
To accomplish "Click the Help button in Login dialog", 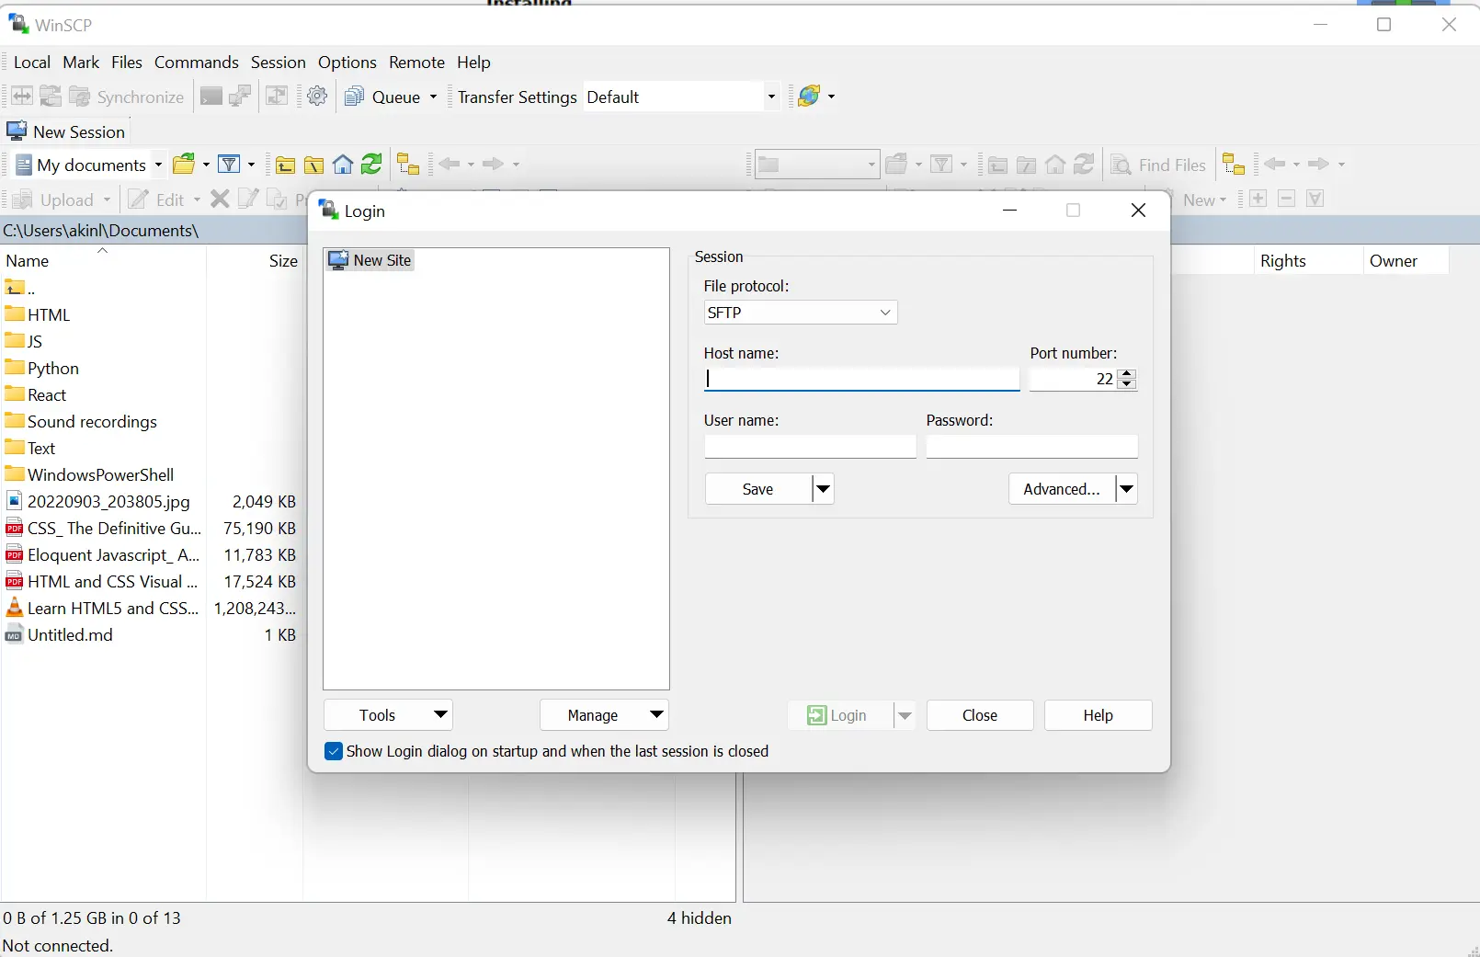I will (1098, 715).
